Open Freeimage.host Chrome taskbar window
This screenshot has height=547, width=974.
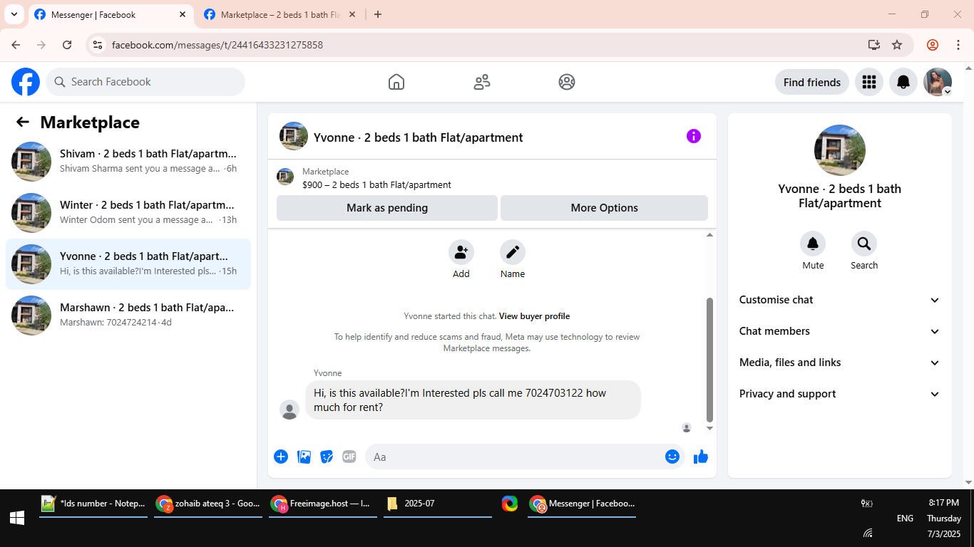[x=323, y=504]
